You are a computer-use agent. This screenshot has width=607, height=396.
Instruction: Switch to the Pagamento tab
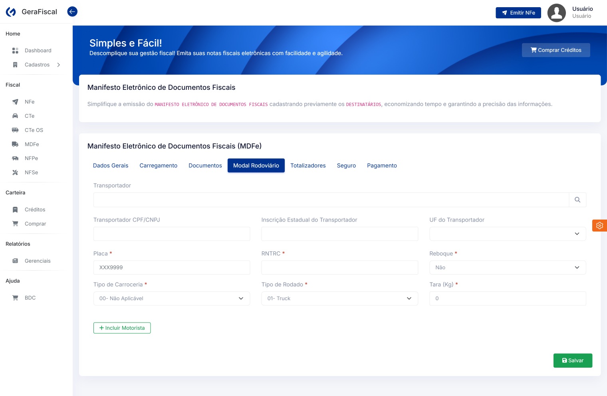[382, 166]
